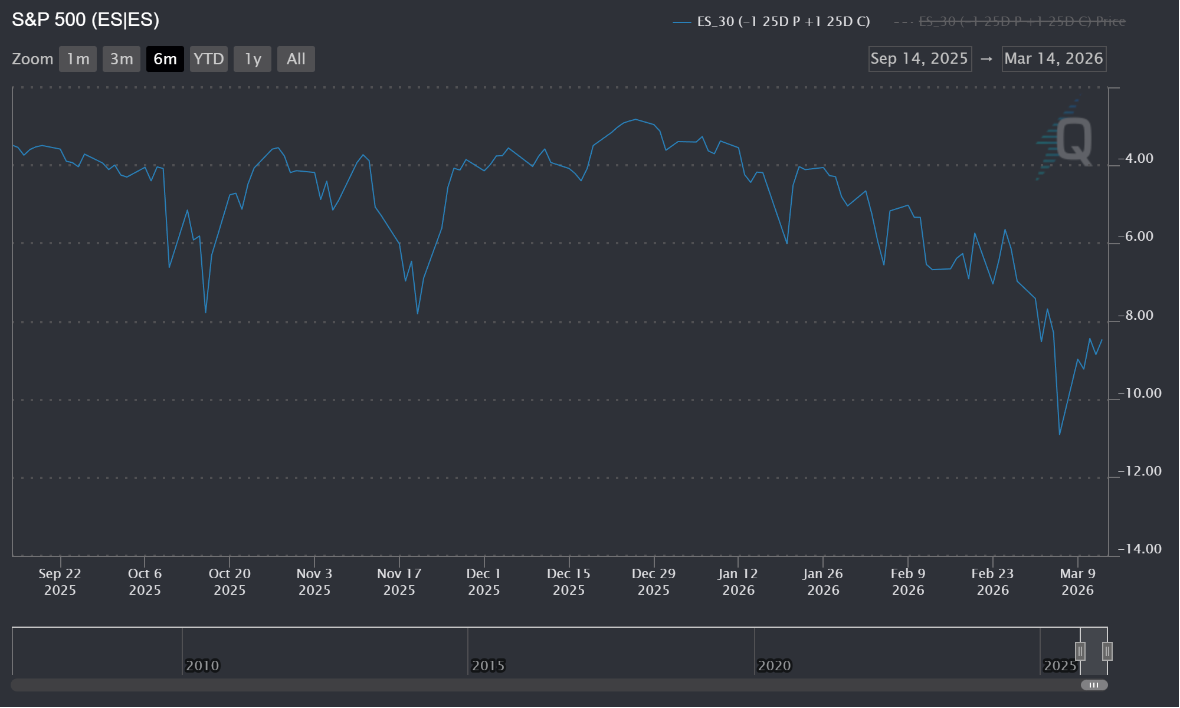1180x708 pixels.
Task: Grab the right navigator range handle
Action: click(x=1107, y=651)
